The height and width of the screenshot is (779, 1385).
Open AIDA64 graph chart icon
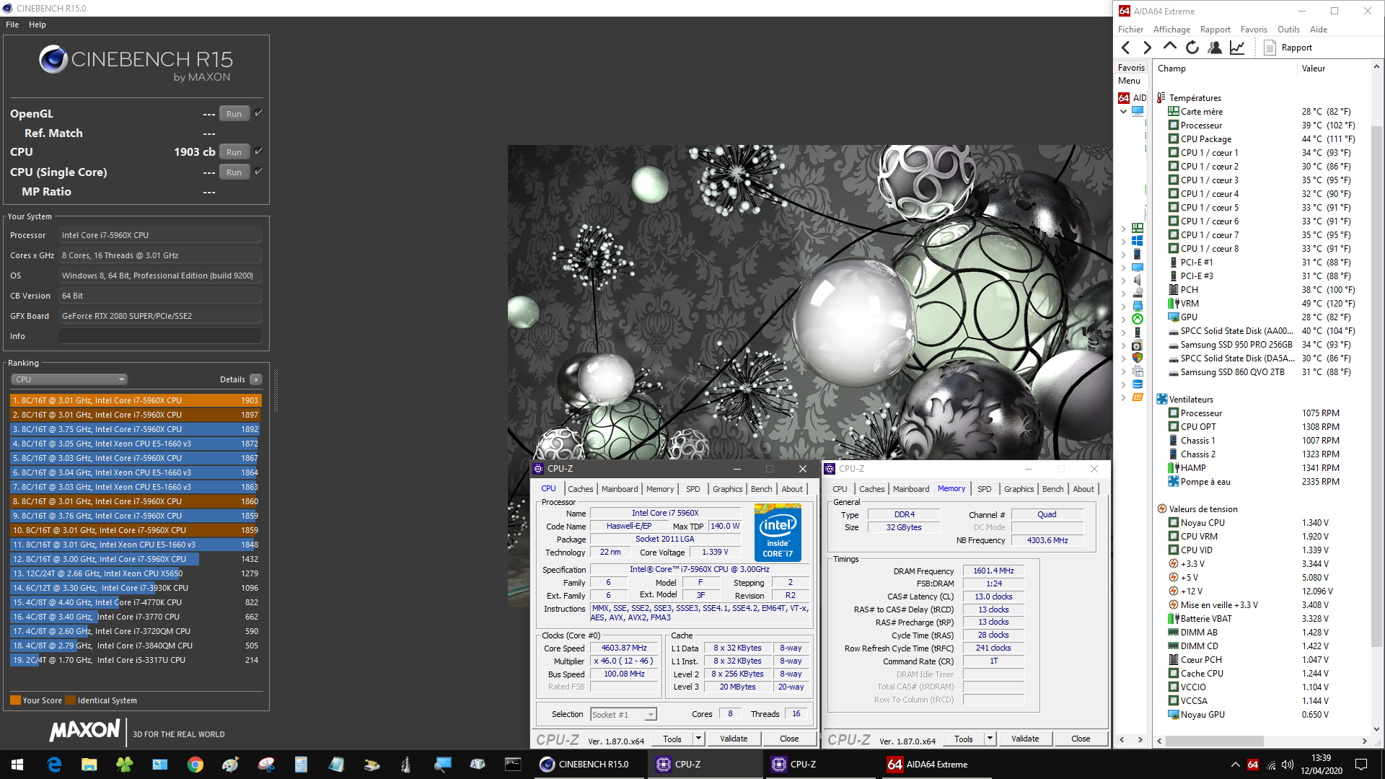click(x=1237, y=48)
